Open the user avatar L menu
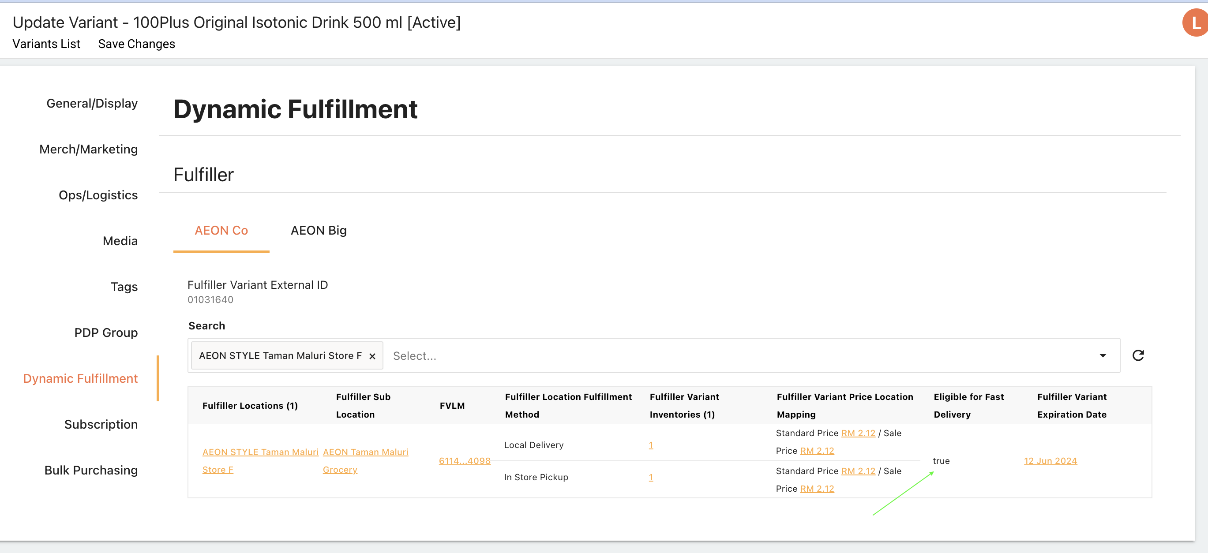 coord(1195,22)
